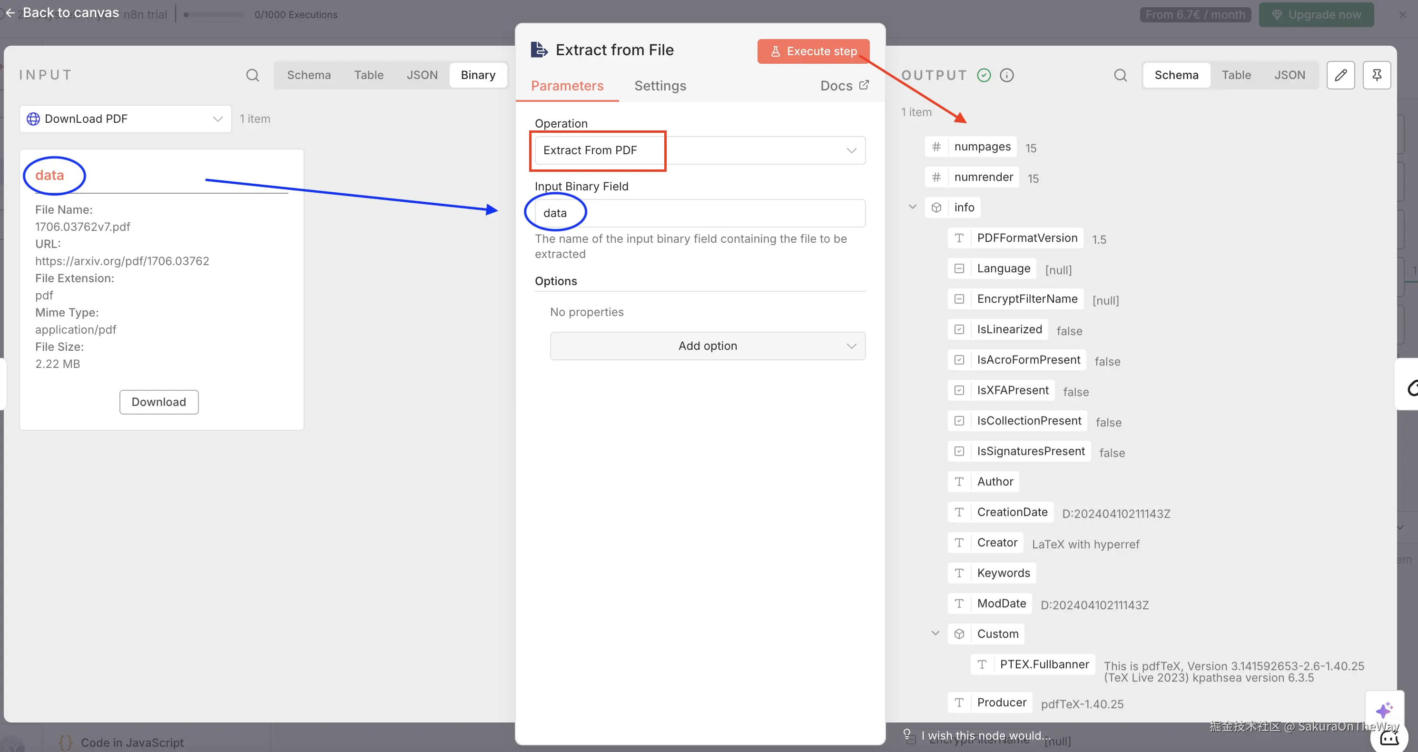Click the Input Binary Field textbox
This screenshot has height=752, width=1418.
699,213
